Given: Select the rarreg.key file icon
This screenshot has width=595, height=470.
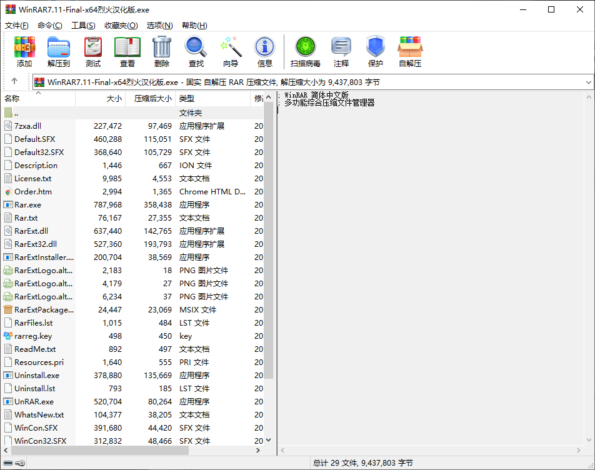Looking at the screenshot, I should (x=8, y=336).
